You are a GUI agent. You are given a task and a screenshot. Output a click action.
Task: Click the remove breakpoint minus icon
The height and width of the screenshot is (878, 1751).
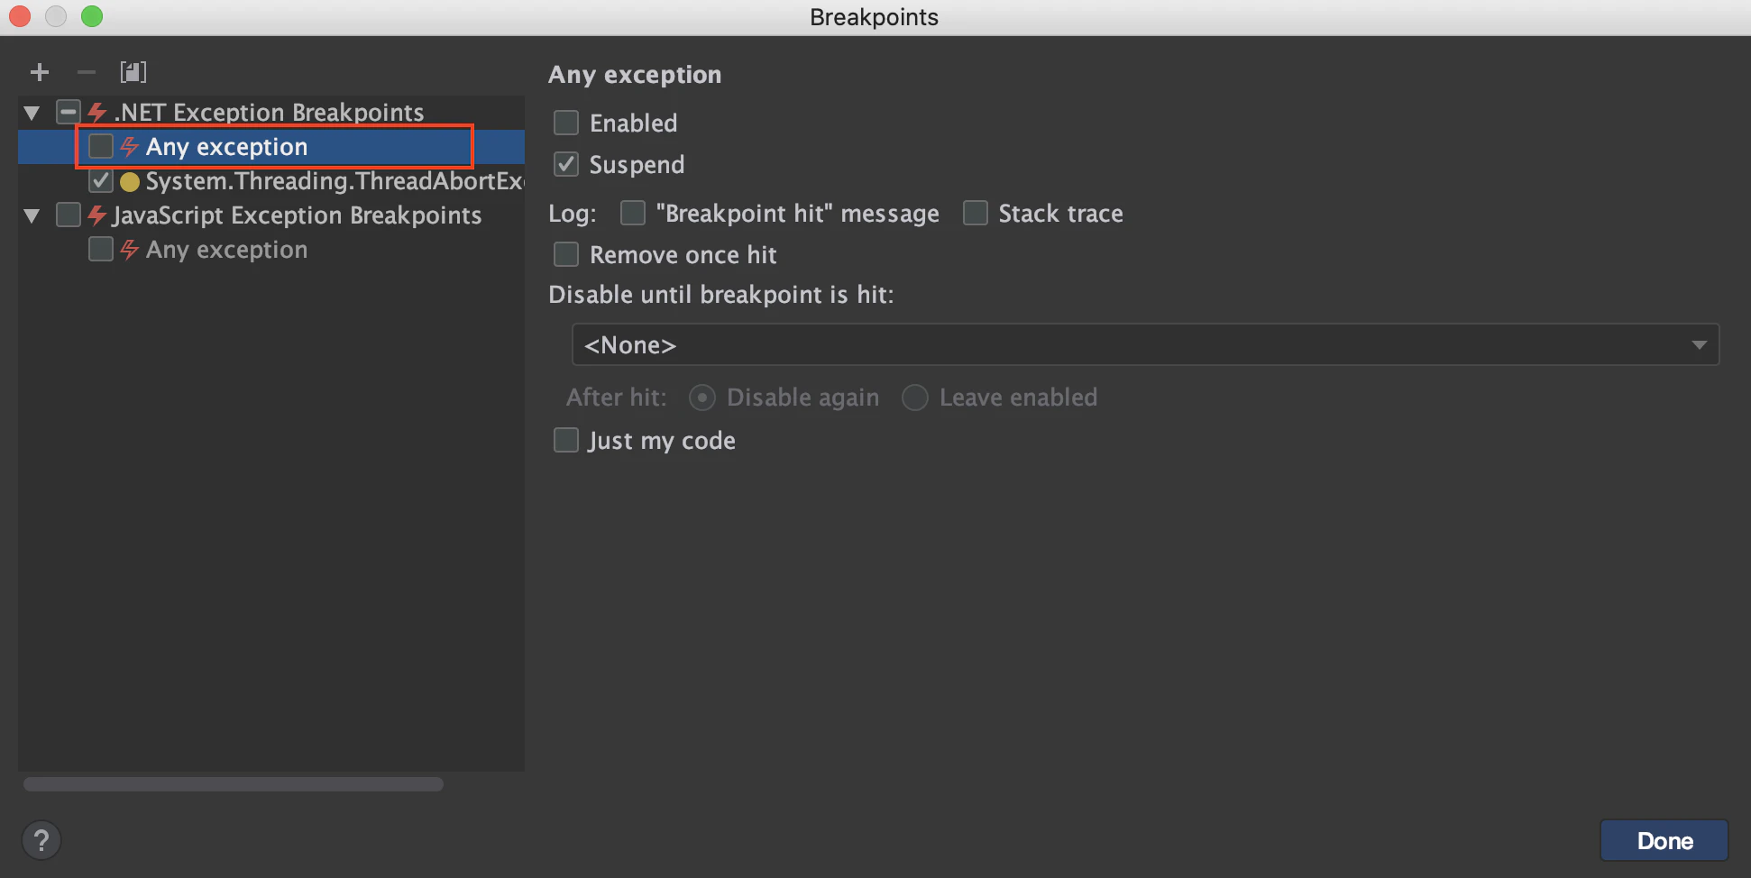[x=87, y=72]
